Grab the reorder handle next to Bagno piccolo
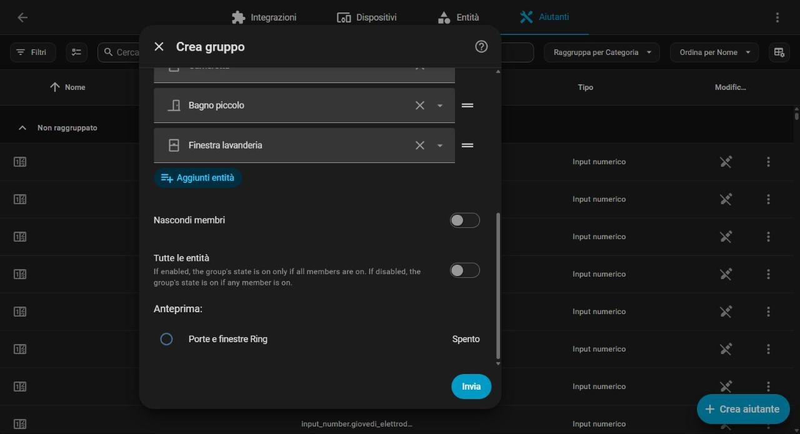The image size is (800, 434). [x=467, y=106]
